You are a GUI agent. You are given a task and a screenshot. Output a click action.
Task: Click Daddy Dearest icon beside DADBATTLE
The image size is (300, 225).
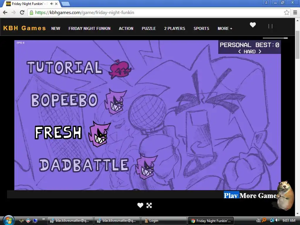tap(146, 166)
